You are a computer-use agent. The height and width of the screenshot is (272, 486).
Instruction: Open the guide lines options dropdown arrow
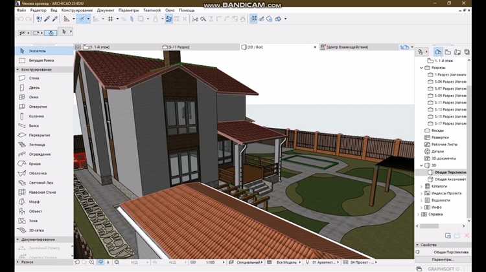click(88, 19)
